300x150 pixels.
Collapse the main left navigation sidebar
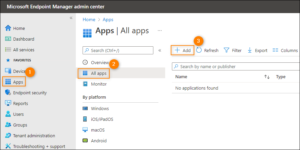click(71, 18)
